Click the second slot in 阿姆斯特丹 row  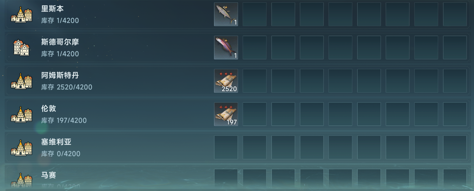pos(254,81)
